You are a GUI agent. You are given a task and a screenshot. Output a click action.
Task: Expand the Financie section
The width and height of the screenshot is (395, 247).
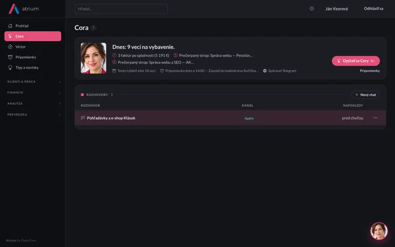pos(34,93)
